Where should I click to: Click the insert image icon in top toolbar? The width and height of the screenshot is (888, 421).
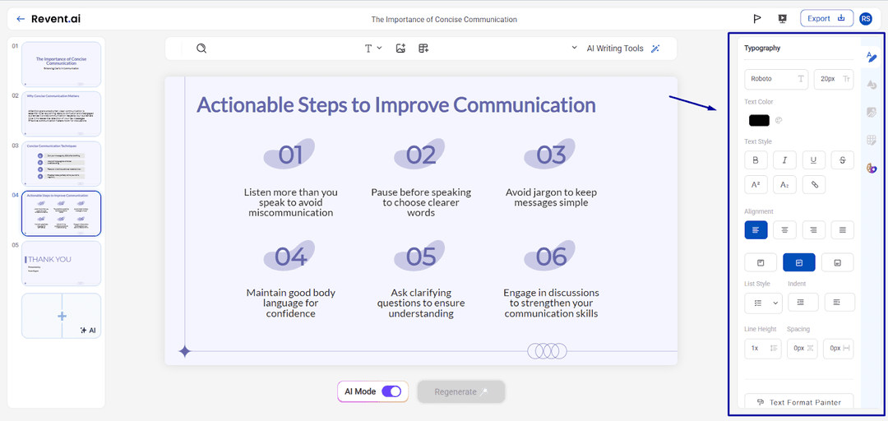[x=400, y=49]
